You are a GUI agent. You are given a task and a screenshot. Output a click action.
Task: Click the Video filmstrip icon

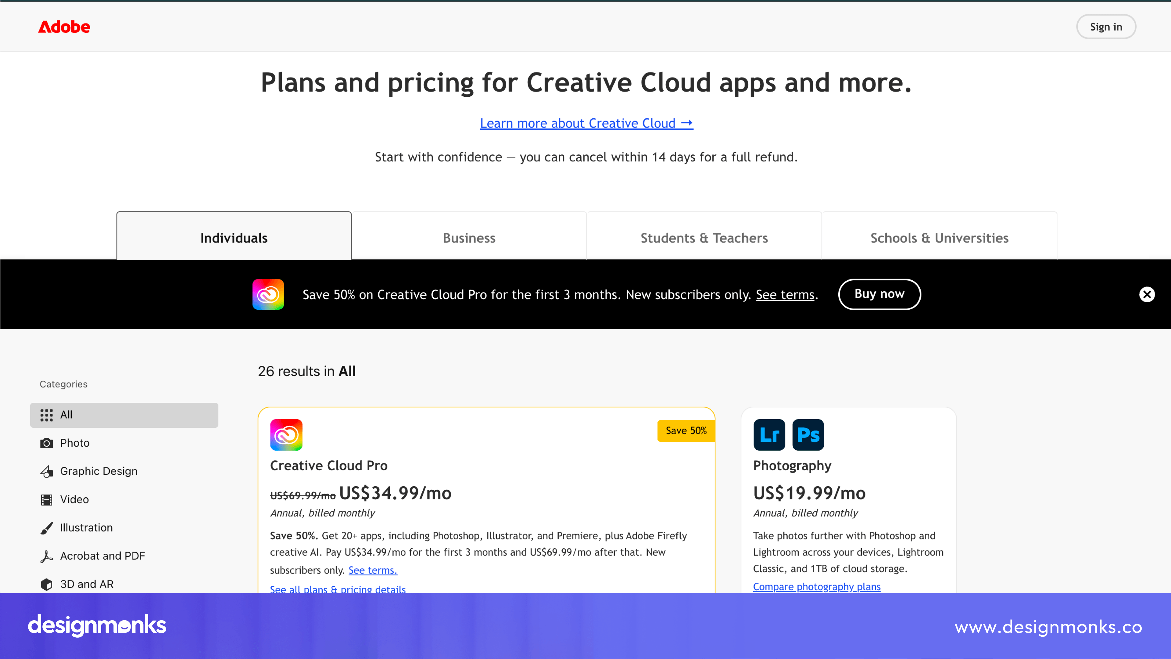[x=46, y=500]
